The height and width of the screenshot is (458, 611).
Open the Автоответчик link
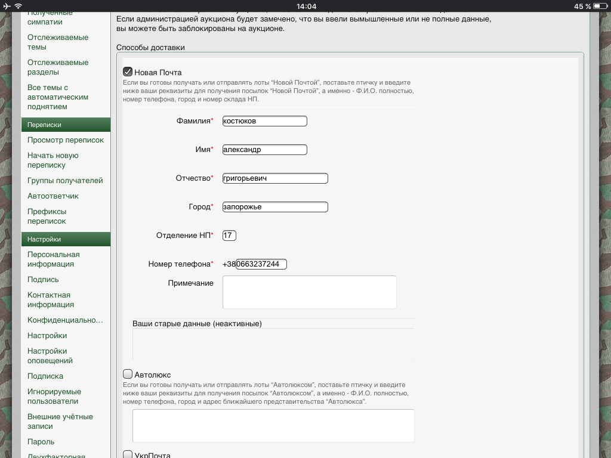pyautogui.click(x=53, y=196)
